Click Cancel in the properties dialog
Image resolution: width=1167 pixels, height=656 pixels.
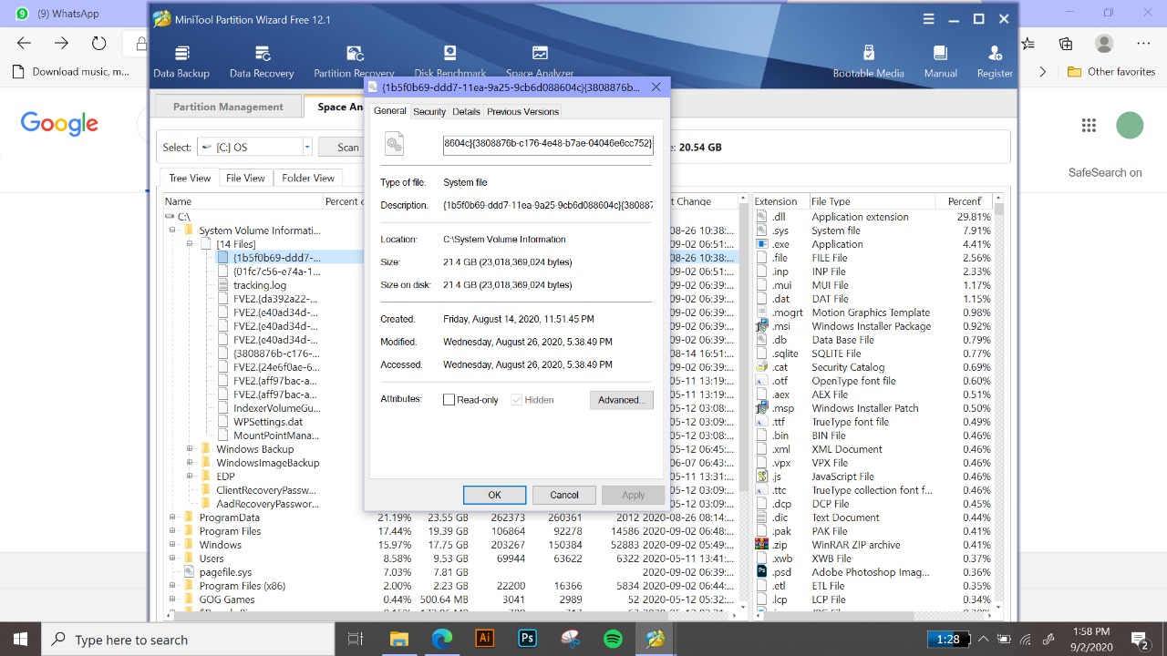(x=564, y=495)
